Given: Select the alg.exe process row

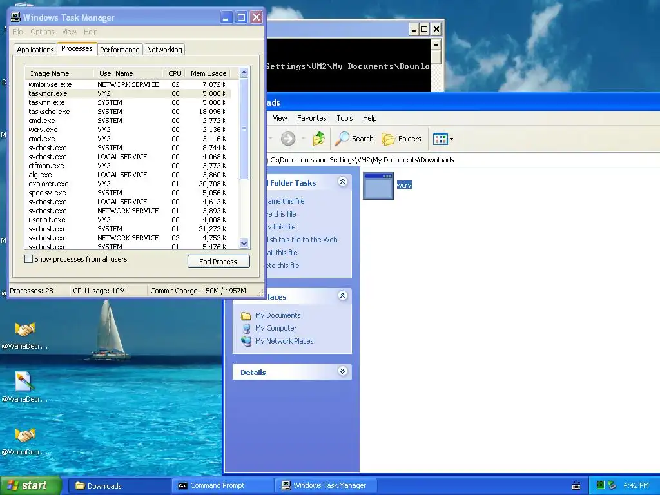Looking at the screenshot, I should click(x=128, y=175).
